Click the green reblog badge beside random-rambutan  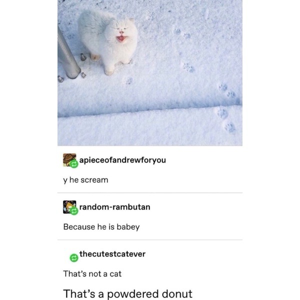click(74, 211)
